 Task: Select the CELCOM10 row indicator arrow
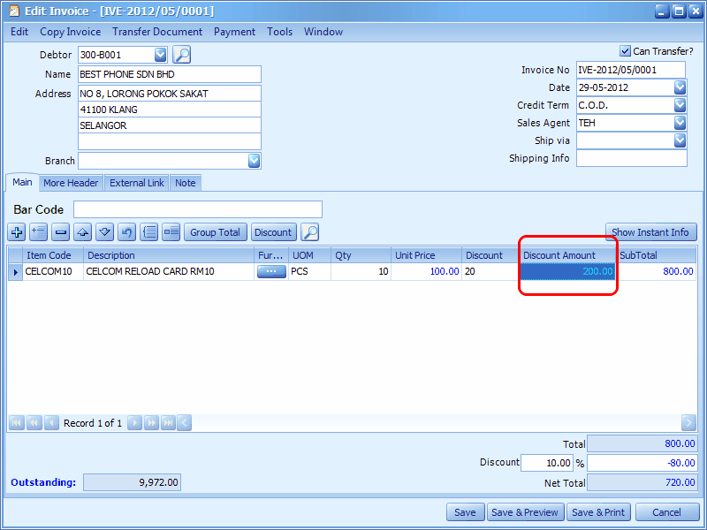(x=15, y=272)
